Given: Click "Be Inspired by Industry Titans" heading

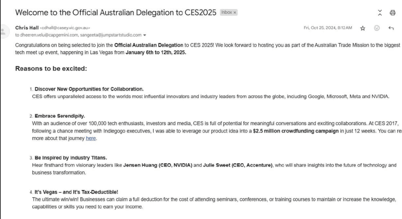Looking at the screenshot, I should (x=71, y=158).
